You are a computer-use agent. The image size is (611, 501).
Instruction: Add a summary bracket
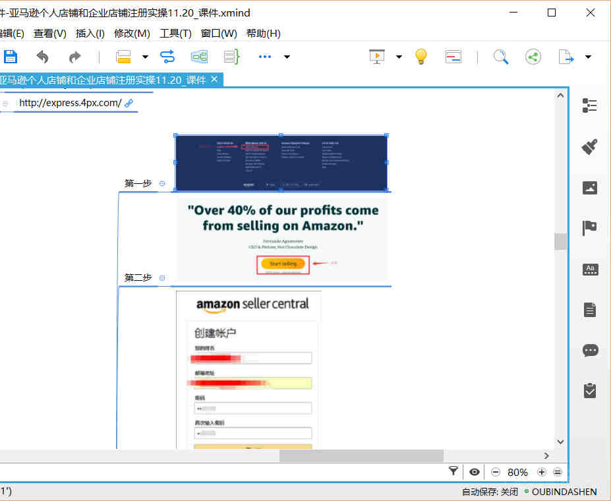(x=231, y=57)
